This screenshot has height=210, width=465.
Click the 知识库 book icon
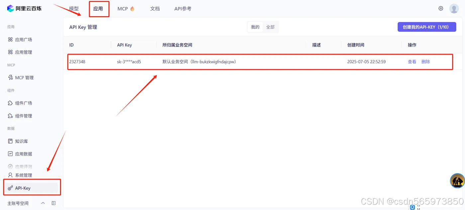point(10,141)
